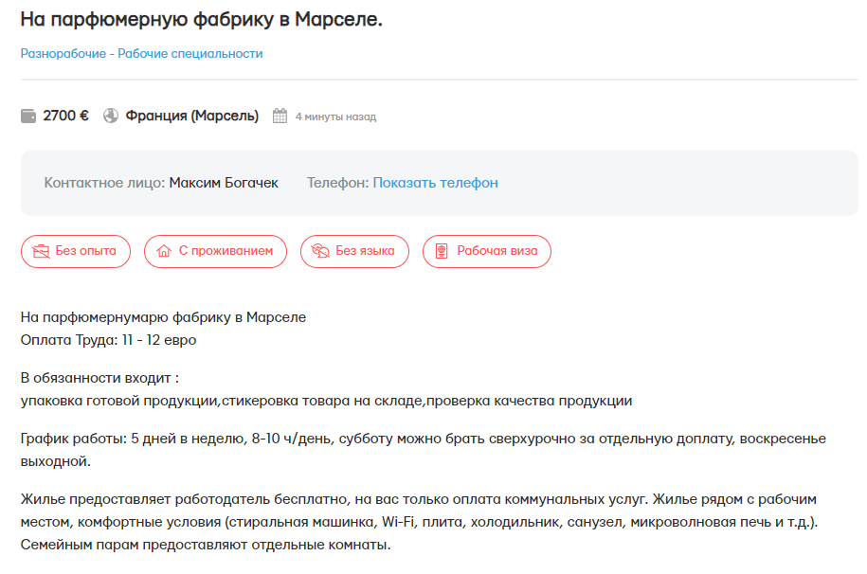The height and width of the screenshot is (574, 867).
Task: Reveal number via Показать телефон
Action: [x=435, y=183]
